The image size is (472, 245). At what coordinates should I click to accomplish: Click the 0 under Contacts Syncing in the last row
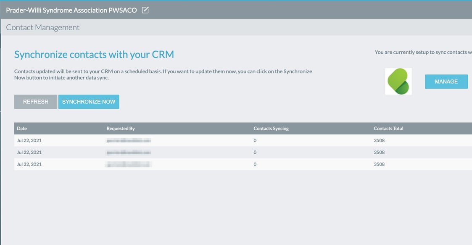[255, 164]
